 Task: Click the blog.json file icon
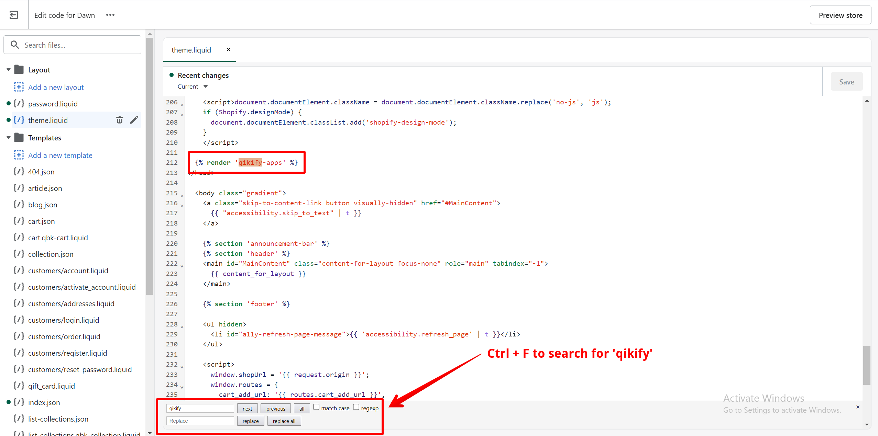coord(19,204)
